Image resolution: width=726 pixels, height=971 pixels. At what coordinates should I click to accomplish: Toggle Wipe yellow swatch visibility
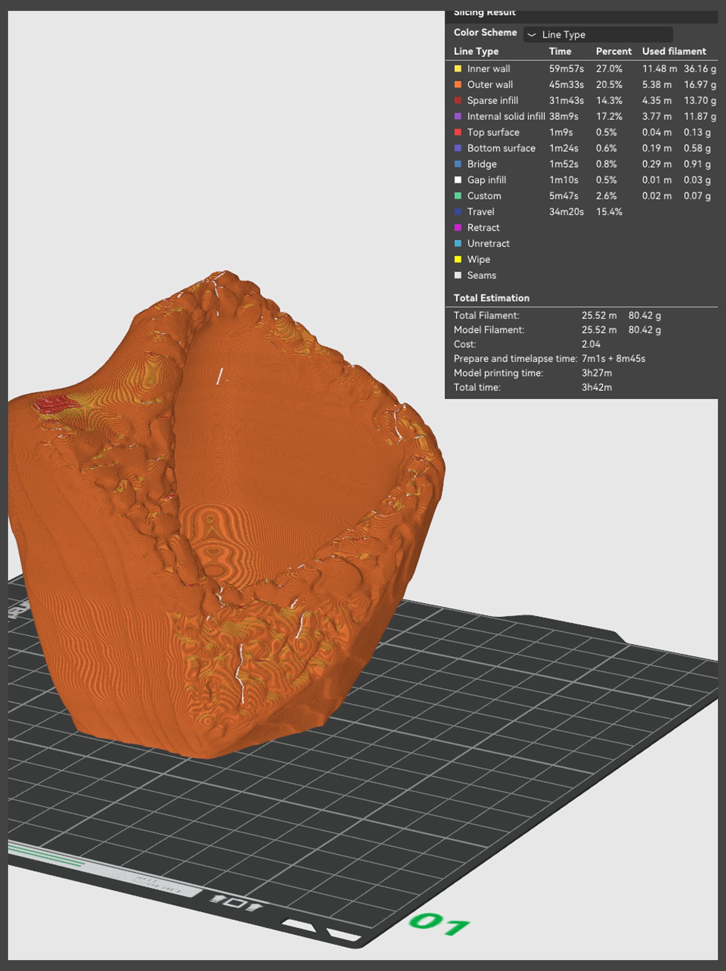pyautogui.click(x=458, y=259)
